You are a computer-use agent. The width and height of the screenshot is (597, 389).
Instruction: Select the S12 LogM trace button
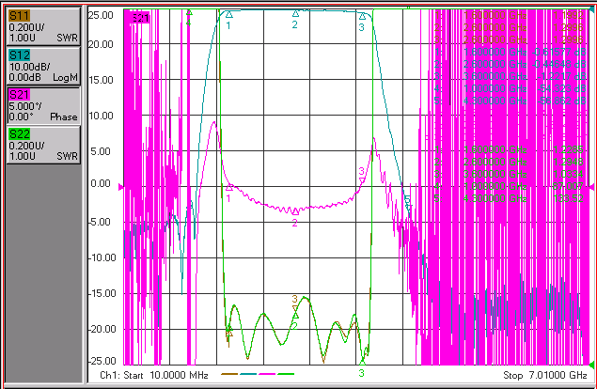[x=43, y=66]
